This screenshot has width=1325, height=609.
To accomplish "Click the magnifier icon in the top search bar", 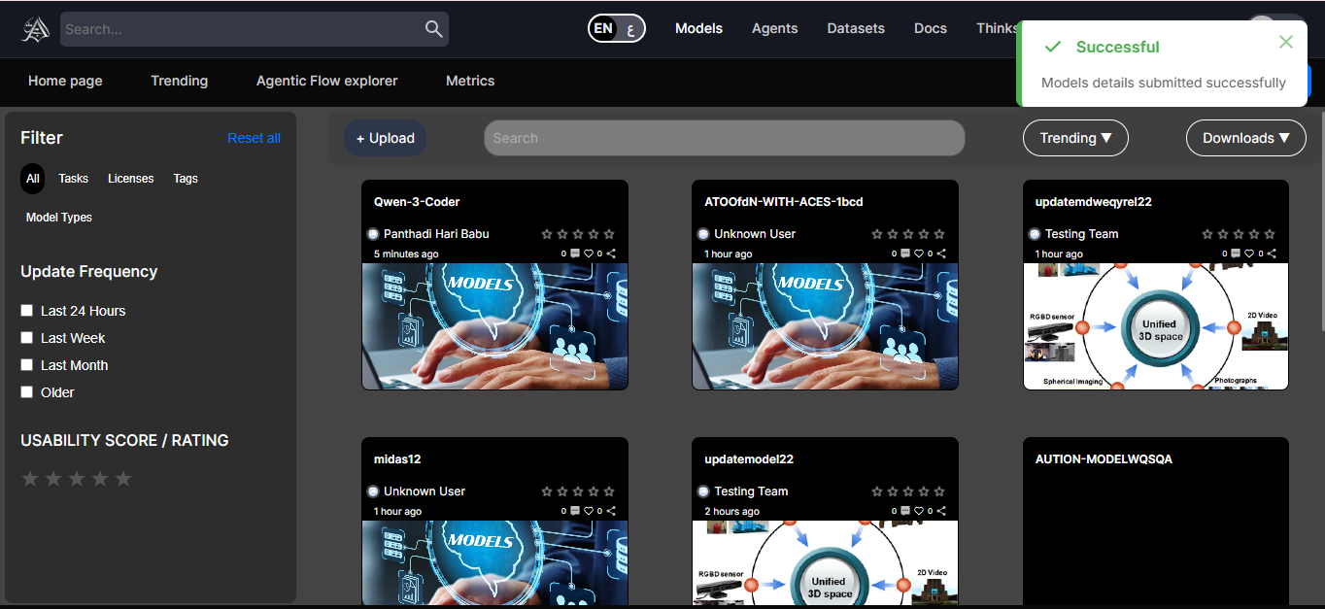I will [x=433, y=29].
